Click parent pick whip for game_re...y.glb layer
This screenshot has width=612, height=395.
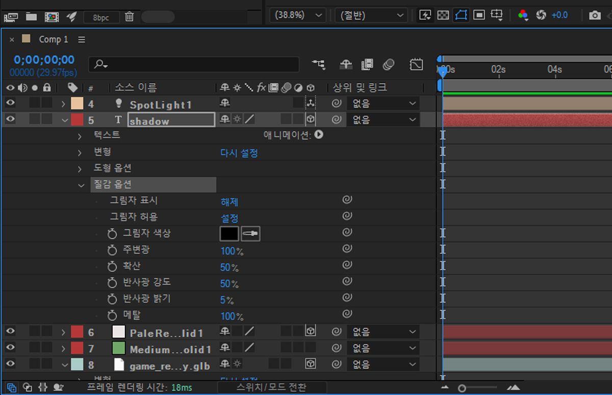pyautogui.click(x=337, y=365)
